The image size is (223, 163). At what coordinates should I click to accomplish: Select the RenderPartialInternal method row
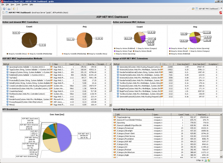(x=167, y=72)
